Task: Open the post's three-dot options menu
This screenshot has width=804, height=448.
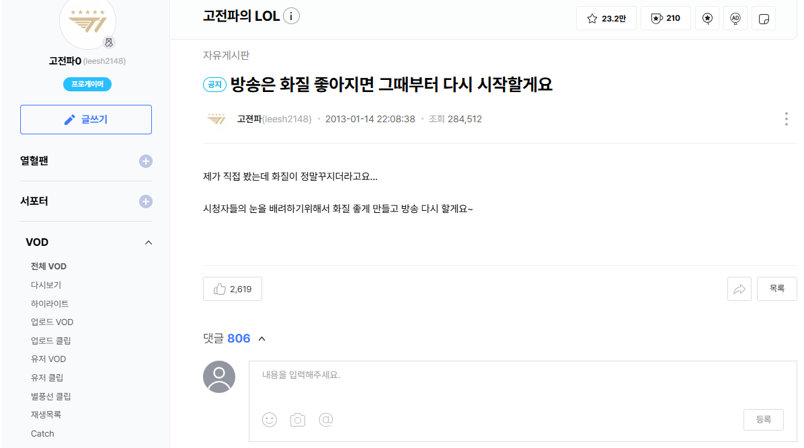Action: coord(786,119)
